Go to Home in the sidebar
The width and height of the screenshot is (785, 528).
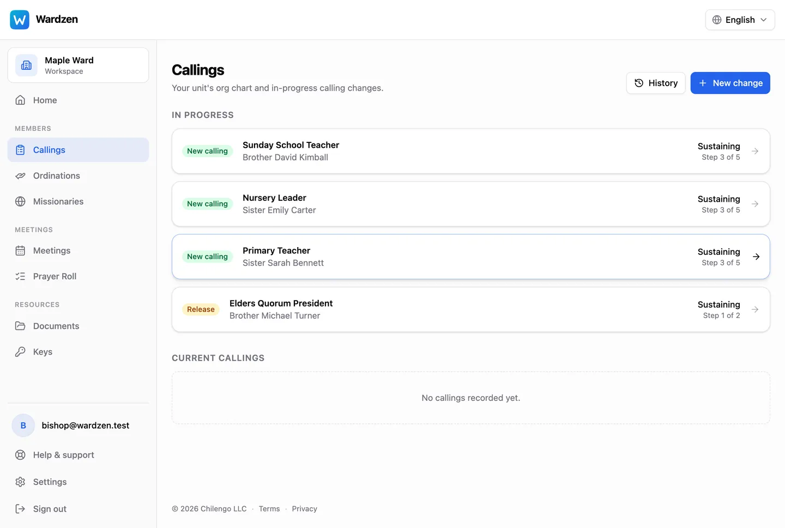(78, 100)
